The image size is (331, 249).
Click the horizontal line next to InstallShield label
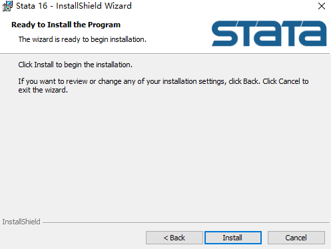click(x=186, y=222)
